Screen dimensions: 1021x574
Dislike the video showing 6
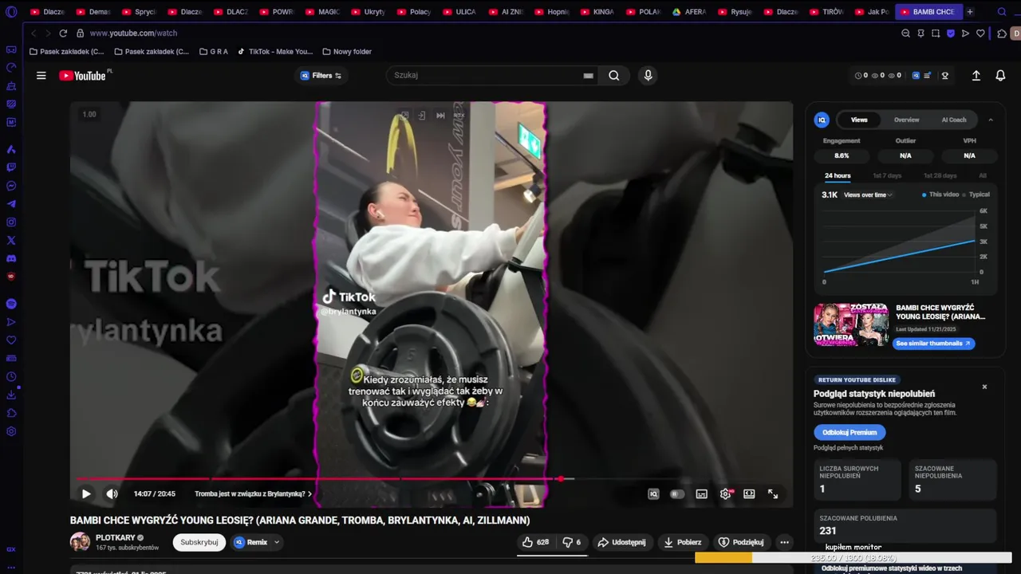[x=572, y=542]
